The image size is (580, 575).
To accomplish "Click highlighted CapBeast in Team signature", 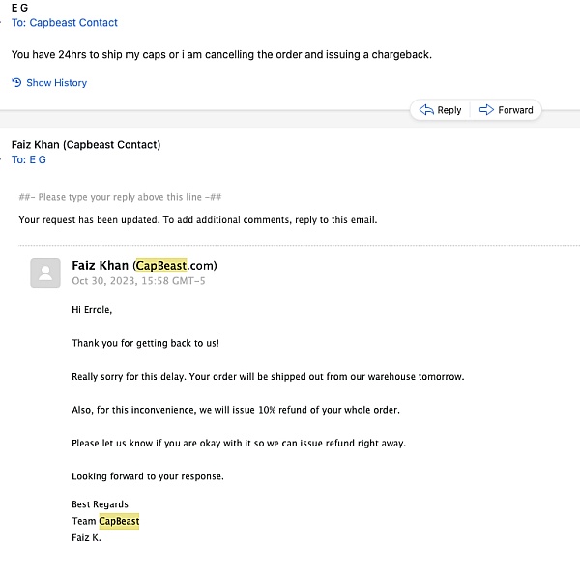I will [x=119, y=521].
